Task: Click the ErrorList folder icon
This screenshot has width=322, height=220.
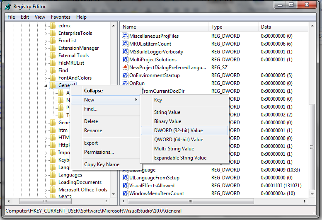Action: pos(53,41)
